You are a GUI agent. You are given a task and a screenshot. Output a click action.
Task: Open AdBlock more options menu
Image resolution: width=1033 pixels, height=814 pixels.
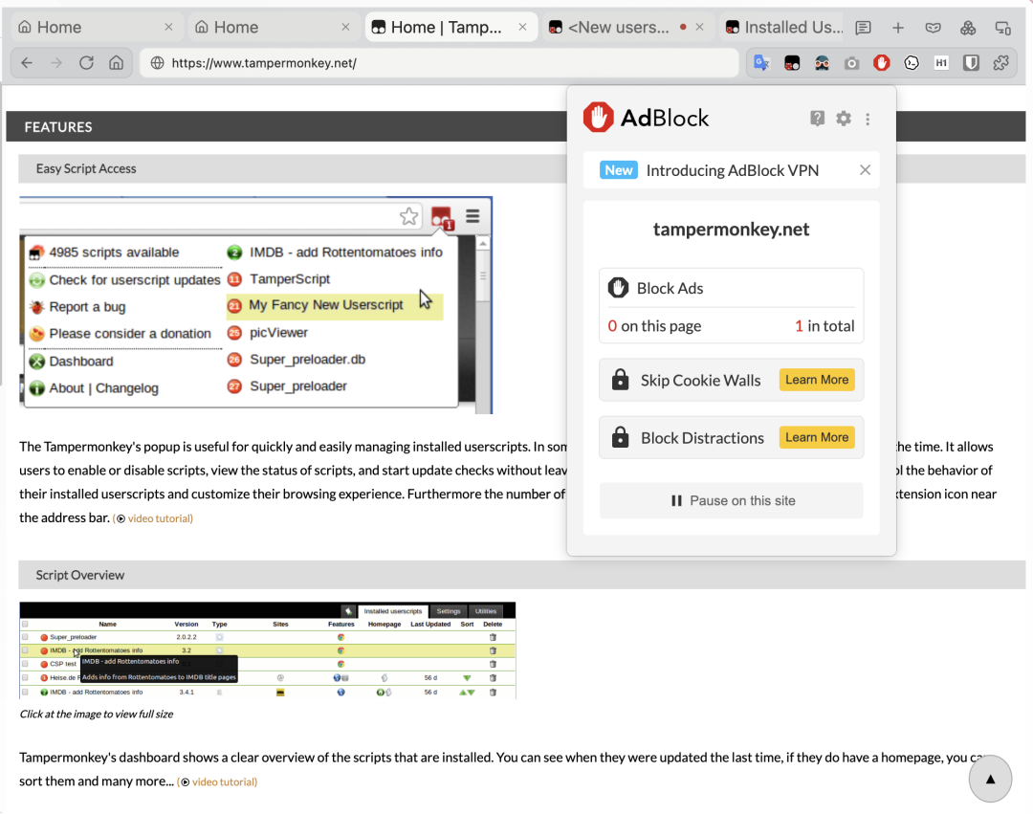point(868,119)
